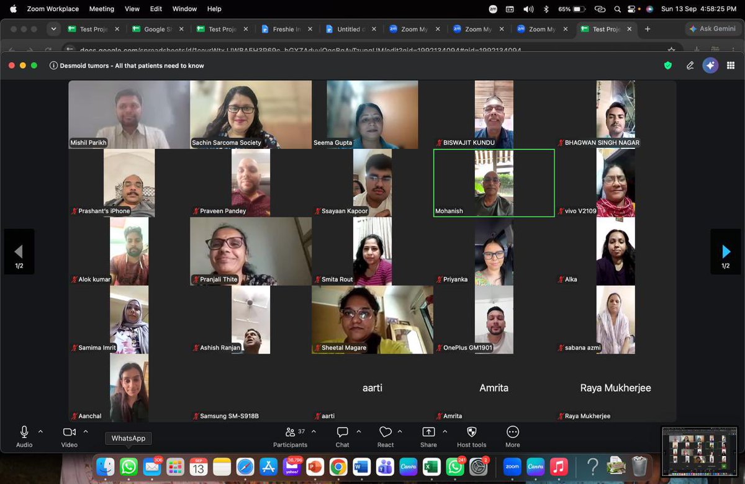Open the Zoom Workplace menu

point(53,9)
